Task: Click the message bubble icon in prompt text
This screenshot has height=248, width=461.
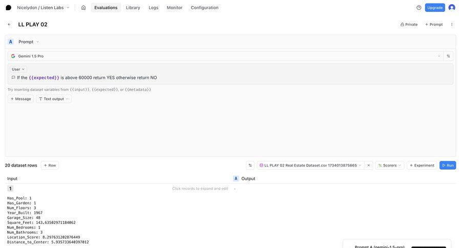Action: pyautogui.click(x=13, y=78)
